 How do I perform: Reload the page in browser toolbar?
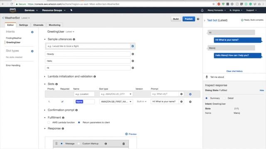[12, 4]
